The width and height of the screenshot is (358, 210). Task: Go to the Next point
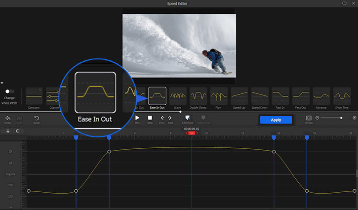click(170, 119)
